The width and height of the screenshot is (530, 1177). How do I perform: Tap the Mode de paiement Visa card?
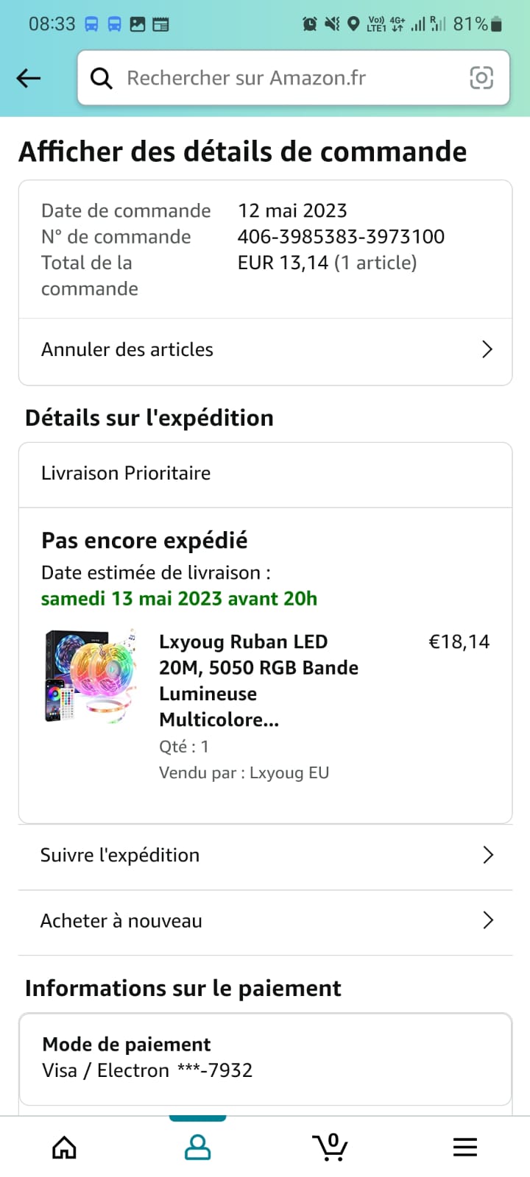pos(265,1058)
